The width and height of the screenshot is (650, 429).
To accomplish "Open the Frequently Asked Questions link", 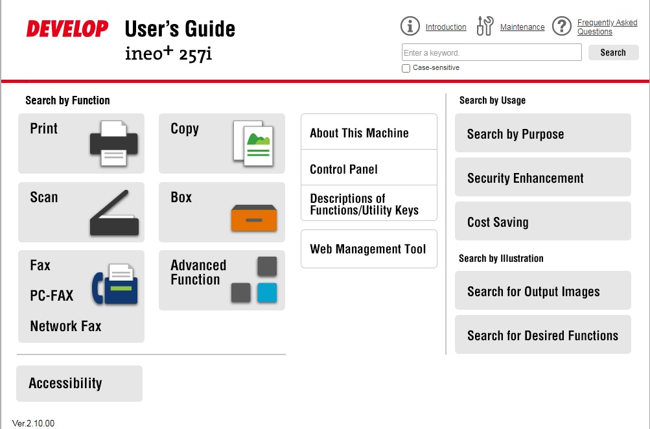I will tap(607, 27).
